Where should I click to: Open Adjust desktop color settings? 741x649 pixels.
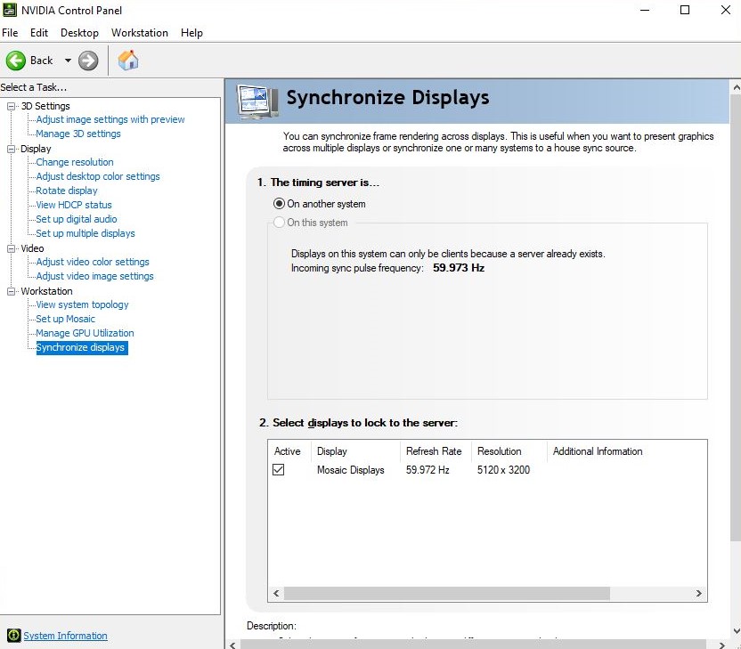(98, 176)
